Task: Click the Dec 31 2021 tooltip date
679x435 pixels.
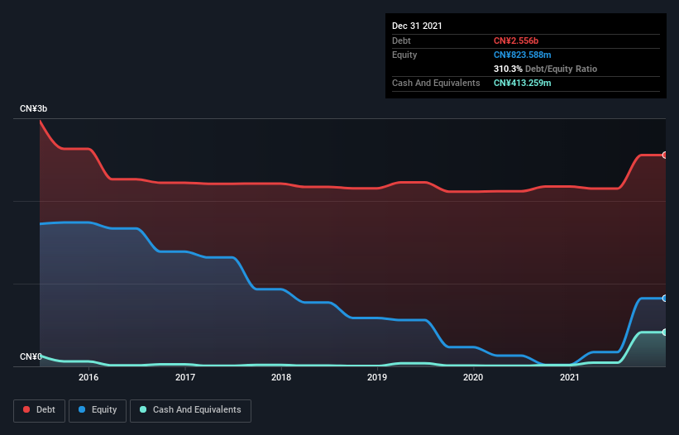Action: coord(417,26)
